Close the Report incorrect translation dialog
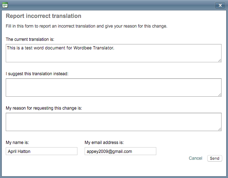Image resolution: width=228 pixels, height=178 pixels. (x=220, y=5)
